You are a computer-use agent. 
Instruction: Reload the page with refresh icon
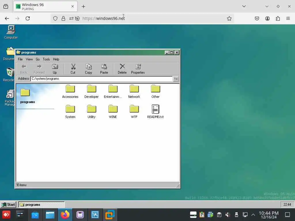point(28,18)
